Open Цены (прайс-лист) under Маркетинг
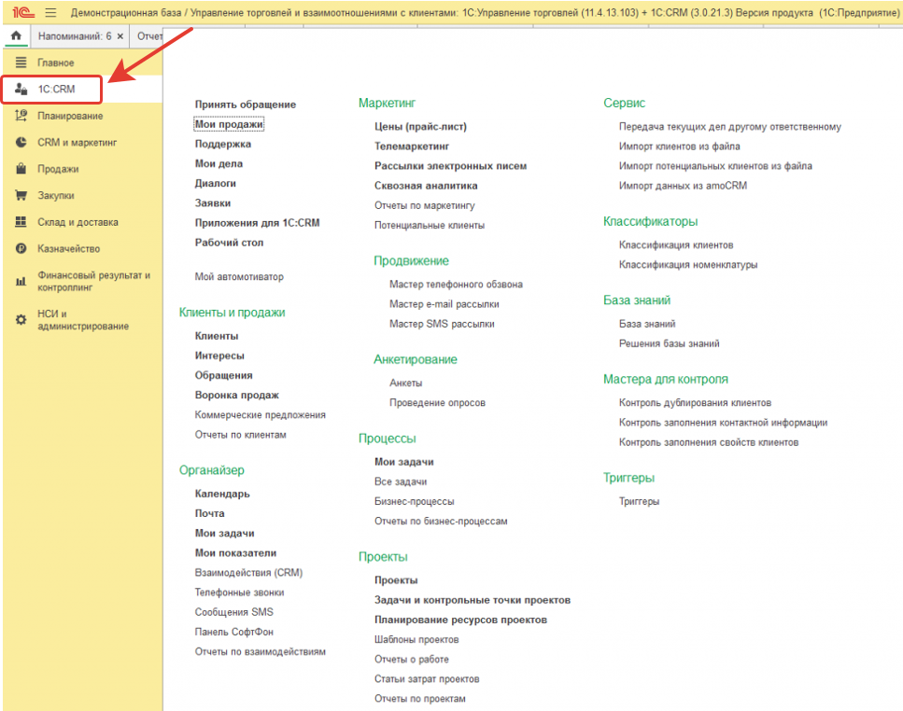903x711 pixels. 420,126
